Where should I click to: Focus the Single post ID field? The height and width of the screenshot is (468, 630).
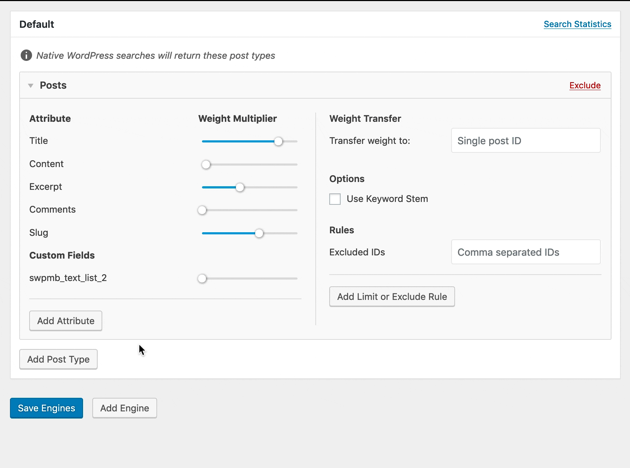coord(526,141)
